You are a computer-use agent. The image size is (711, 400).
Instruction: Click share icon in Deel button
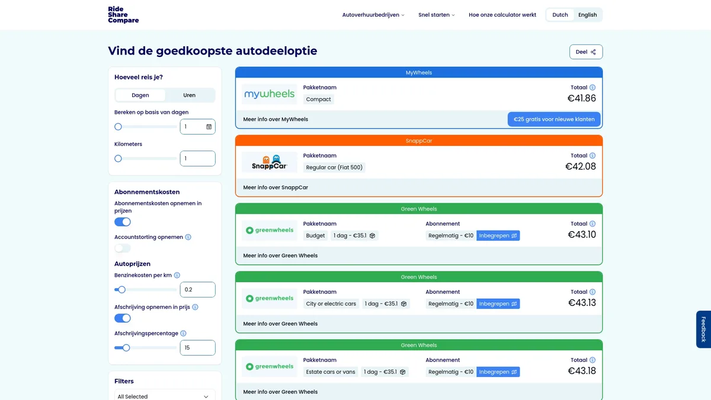[x=593, y=52]
